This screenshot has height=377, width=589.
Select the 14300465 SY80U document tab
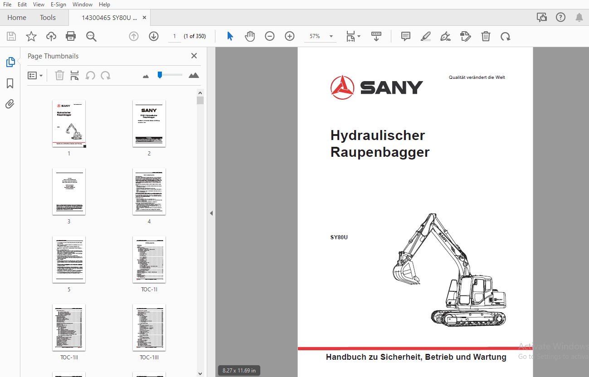tap(109, 18)
